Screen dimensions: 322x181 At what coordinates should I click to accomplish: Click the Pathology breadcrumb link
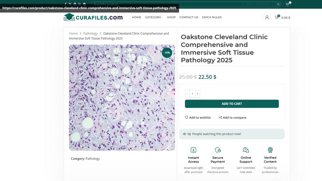pos(90,33)
